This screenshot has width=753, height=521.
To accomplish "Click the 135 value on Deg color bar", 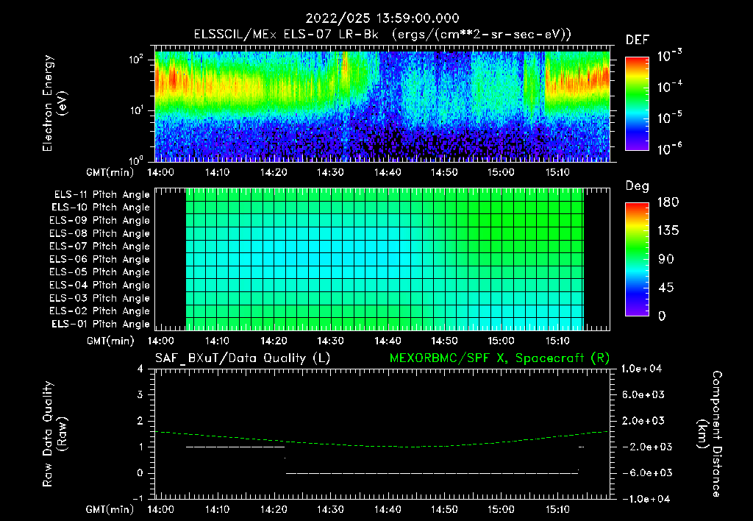I will pyautogui.click(x=668, y=231).
